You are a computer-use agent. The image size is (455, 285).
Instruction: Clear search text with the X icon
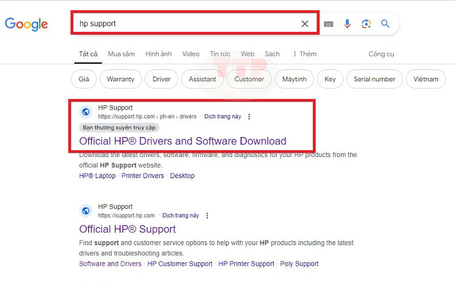click(305, 24)
